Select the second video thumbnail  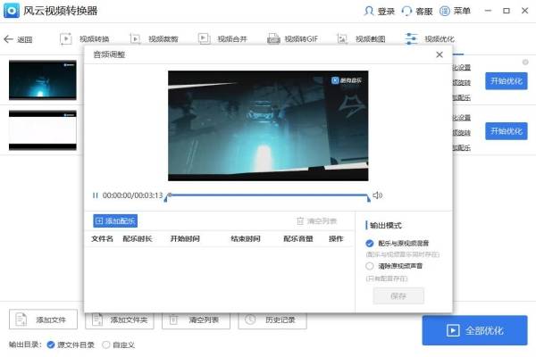coord(43,130)
